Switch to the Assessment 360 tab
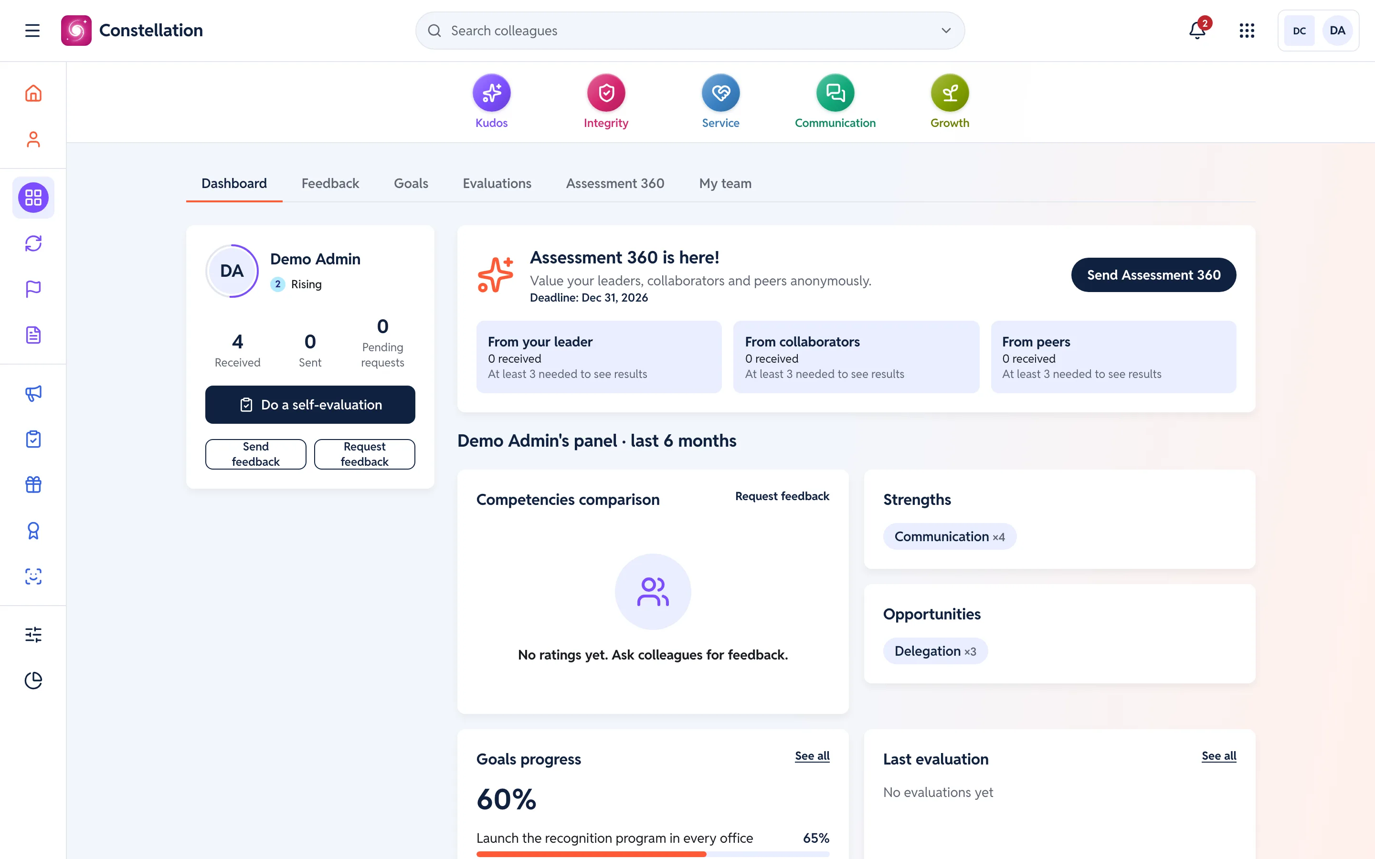1375x859 pixels. tap(615, 184)
